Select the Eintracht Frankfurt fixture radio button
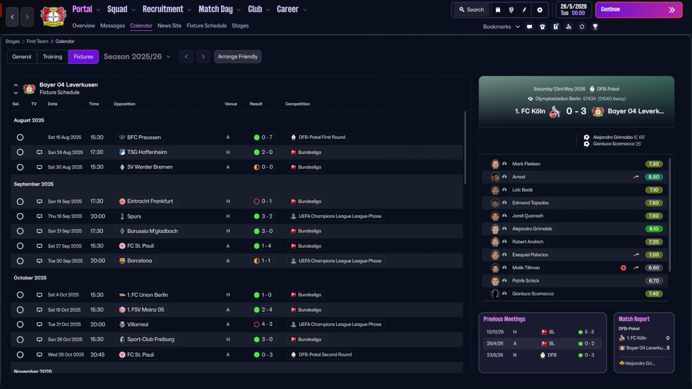 pyautogui.click(x=20, y=202)
